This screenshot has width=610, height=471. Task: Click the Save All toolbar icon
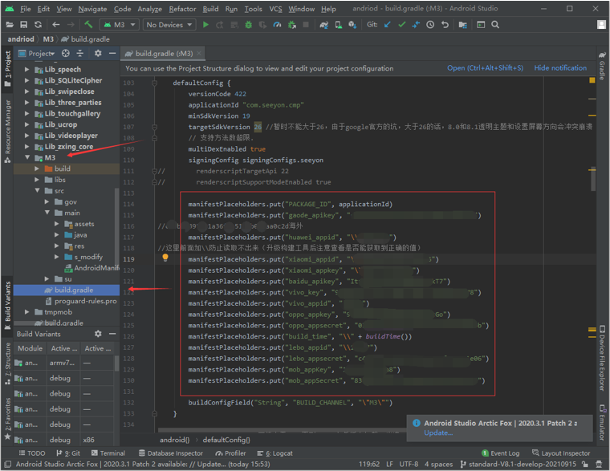tap(23, 25)
